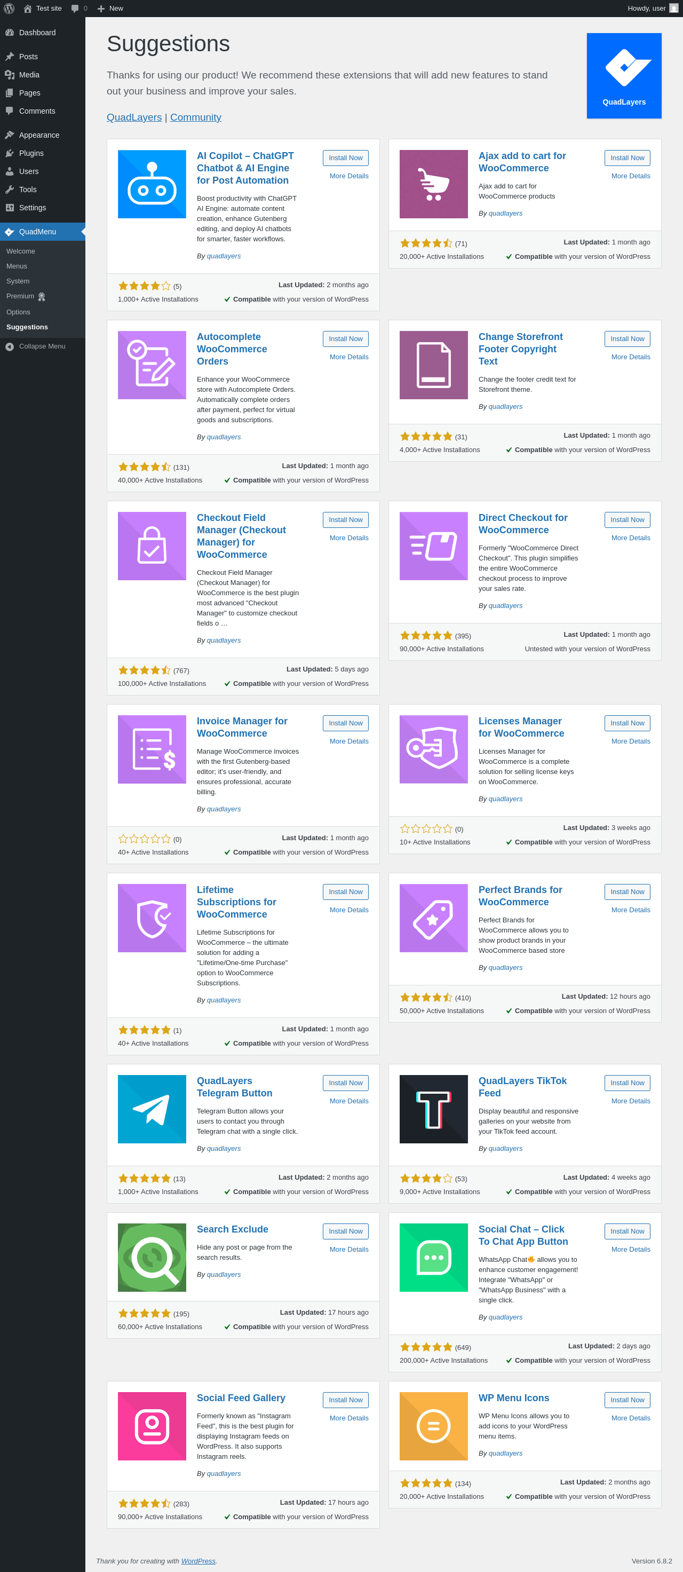Open Comments in the sidebar

point(43,111)
